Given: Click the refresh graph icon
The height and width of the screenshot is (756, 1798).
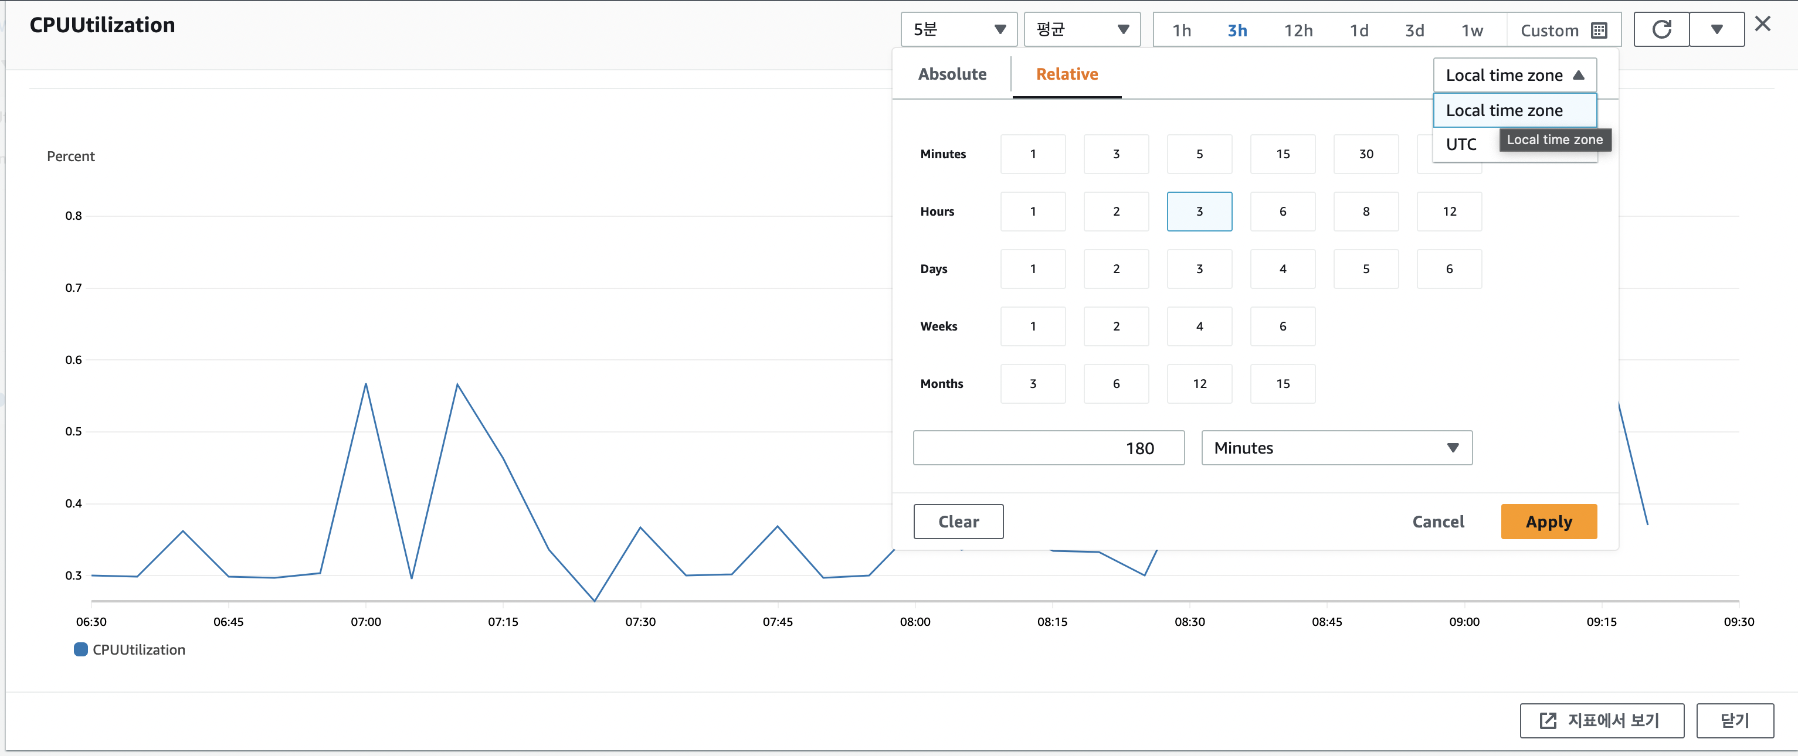Looking at the screenshot, I should 1661,29.
